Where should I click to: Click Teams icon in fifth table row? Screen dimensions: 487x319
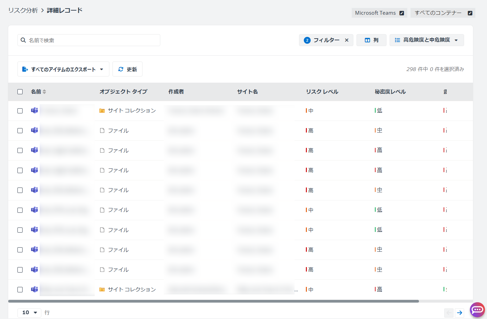[35, 190]
